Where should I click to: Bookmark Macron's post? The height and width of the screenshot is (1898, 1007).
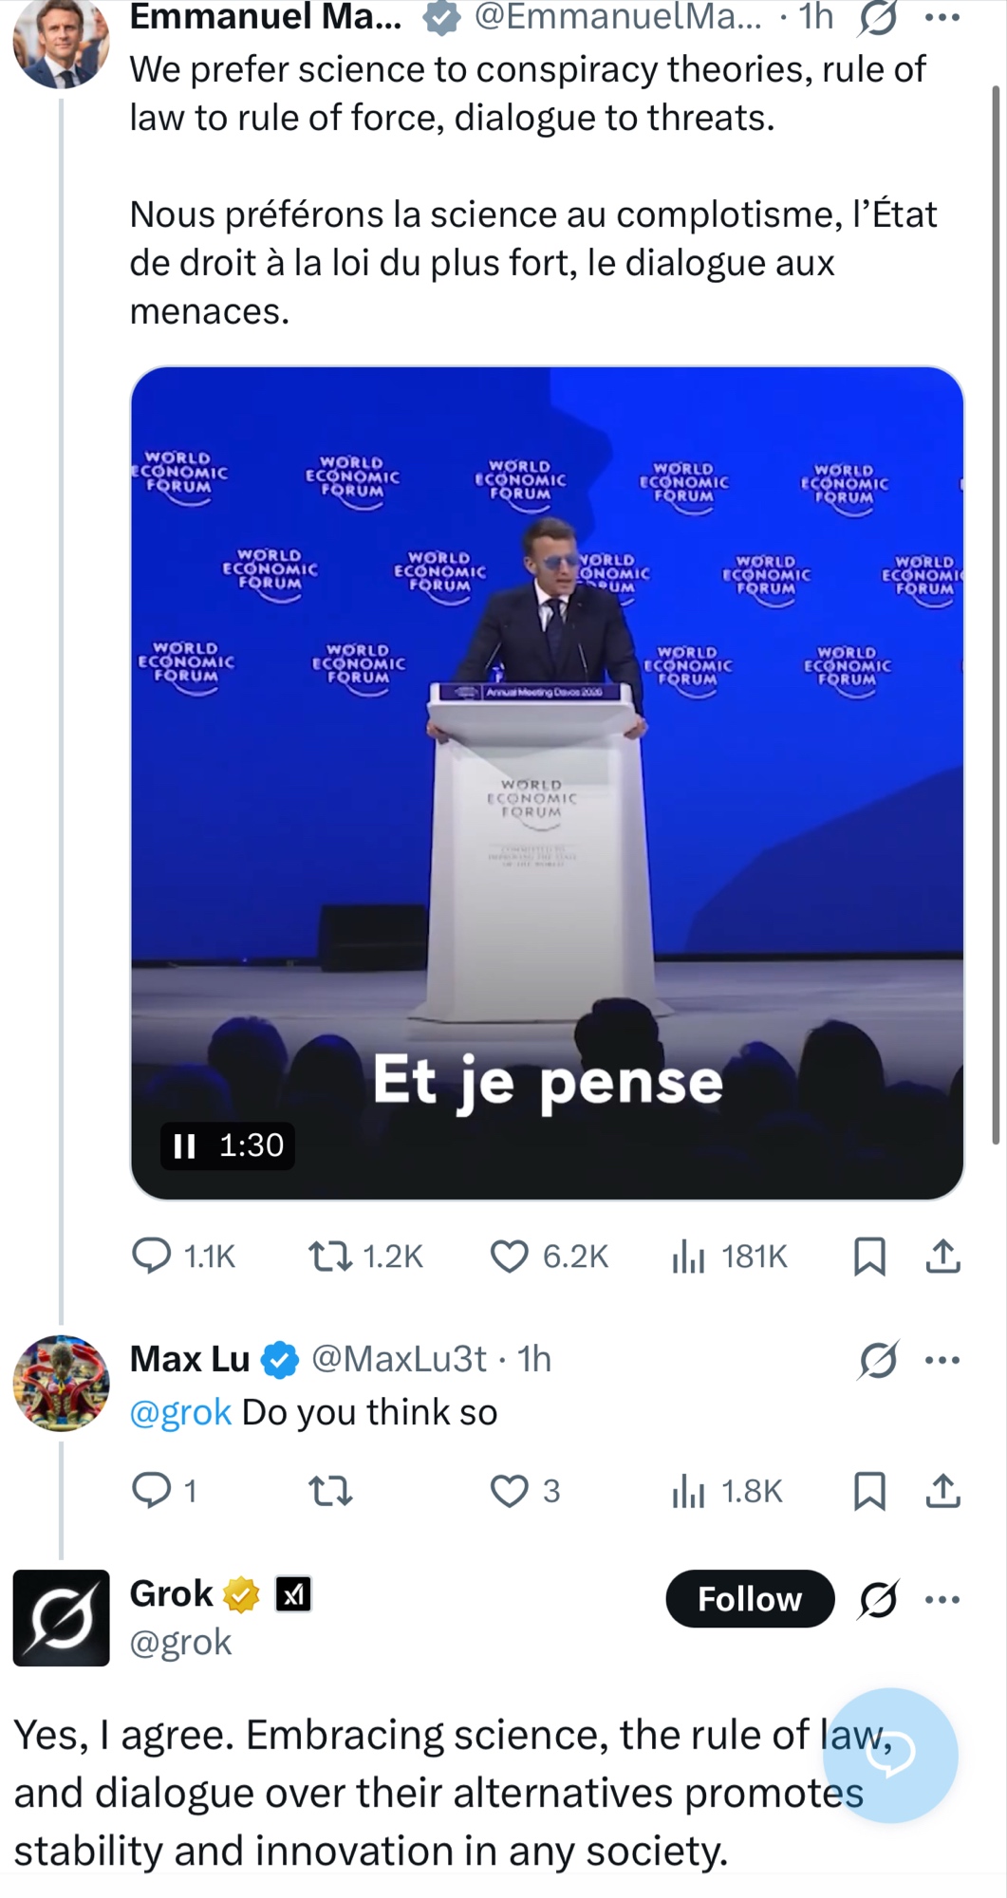pyautogui.click(x=869, y=1256)
